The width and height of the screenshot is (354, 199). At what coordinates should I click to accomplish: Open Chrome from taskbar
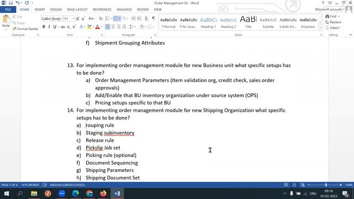pyautogui.click(x=90, y=193)
